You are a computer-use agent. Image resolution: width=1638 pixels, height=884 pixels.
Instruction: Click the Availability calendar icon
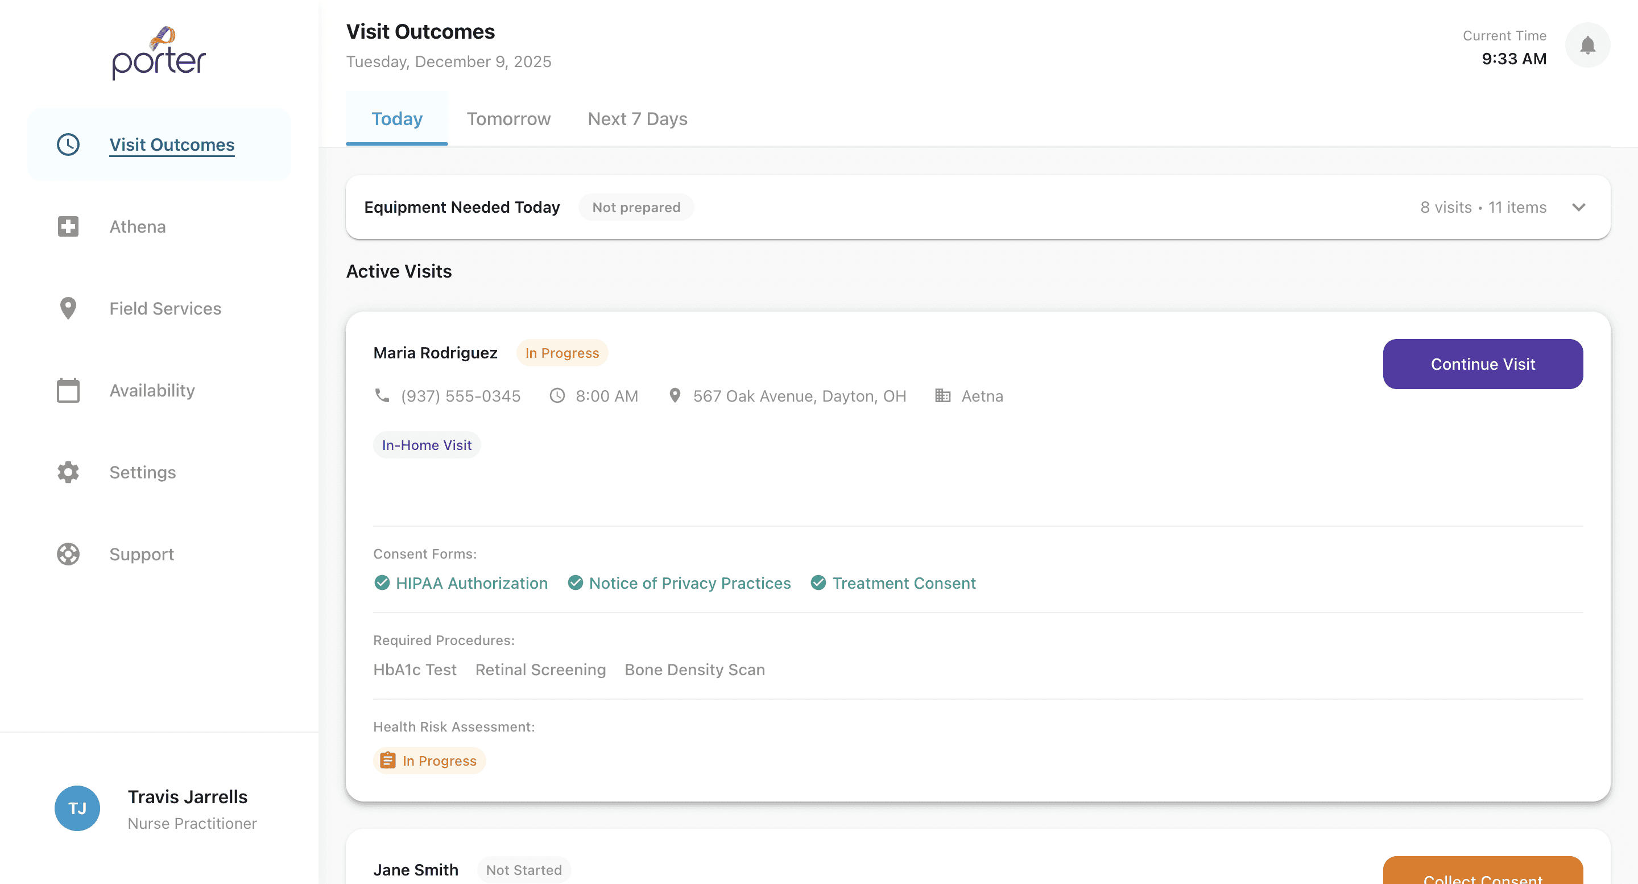[x=68, y=390]
